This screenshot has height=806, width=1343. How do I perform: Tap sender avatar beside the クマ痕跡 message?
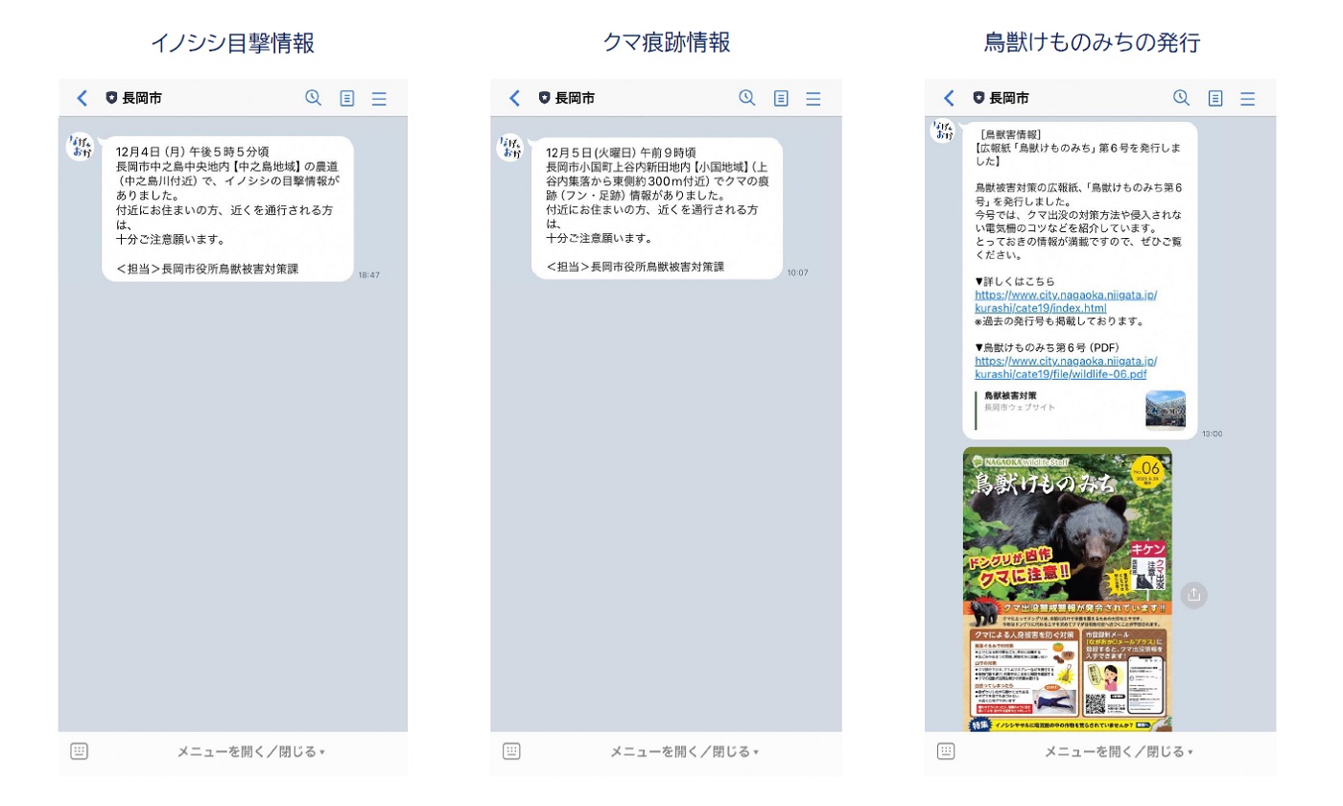[x=510, y=147]
